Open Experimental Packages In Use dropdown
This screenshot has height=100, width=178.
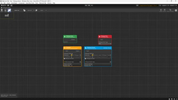tap(149, 5)
